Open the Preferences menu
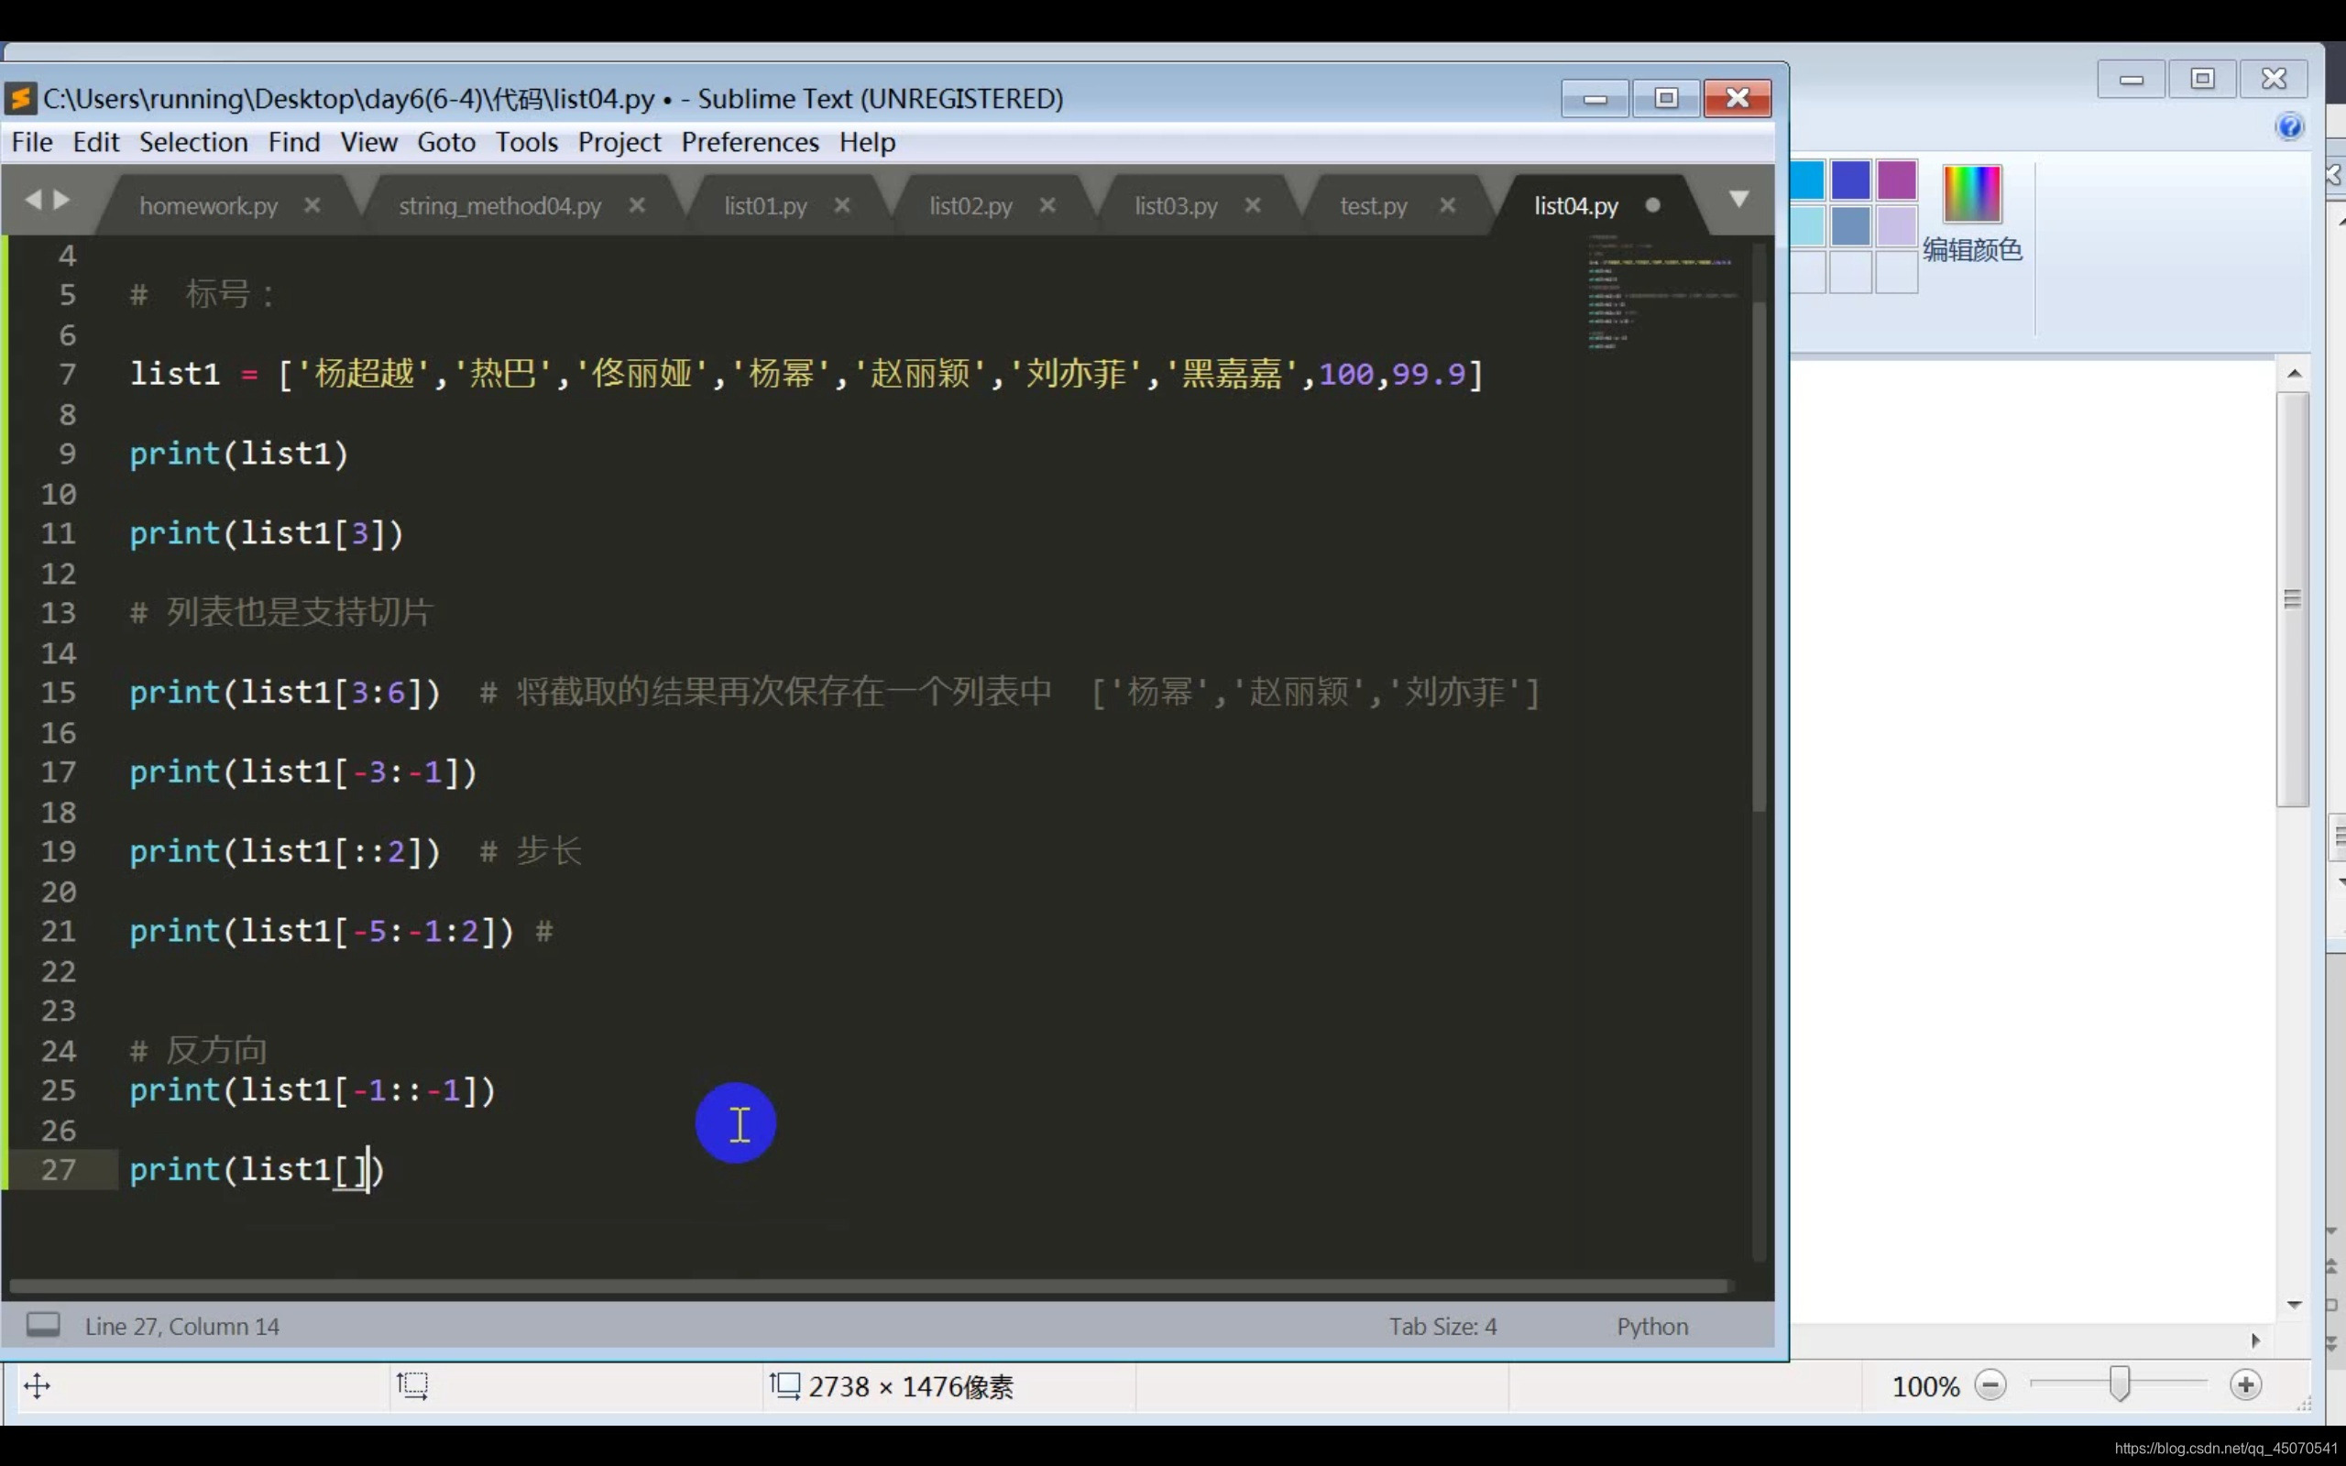Image resolution: width=2346 pixels, height=1466 pixels. (x=750, y=143)
